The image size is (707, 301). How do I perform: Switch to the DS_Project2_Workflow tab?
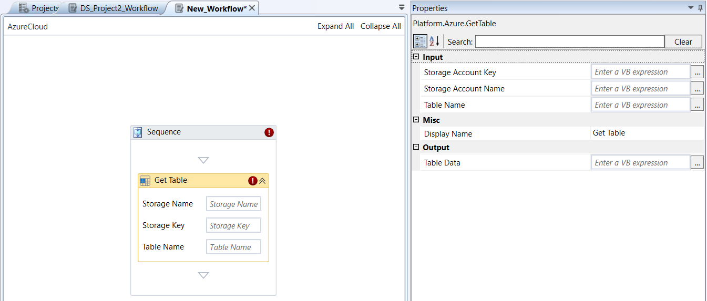(x=113, y=8)
